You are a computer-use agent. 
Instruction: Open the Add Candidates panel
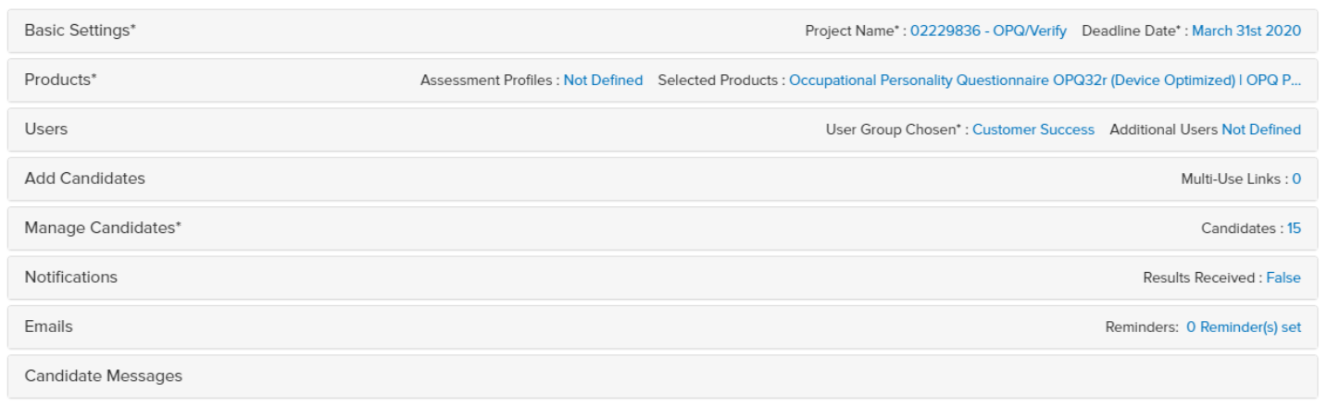84,179
